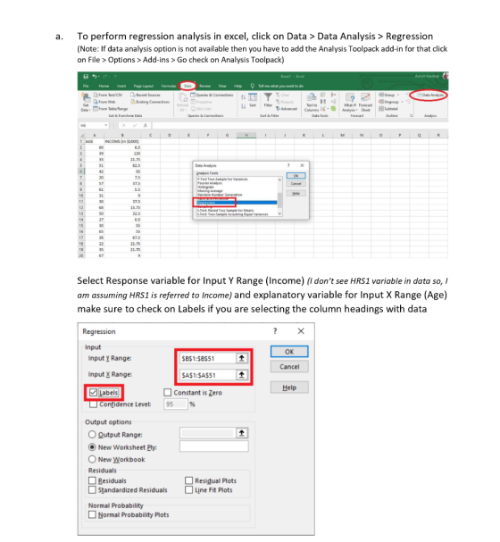The height and width of the screenshot is (542, 500).
Task: Click the Analysis Tools list scroll-down arrow
Action: point(279,213)
